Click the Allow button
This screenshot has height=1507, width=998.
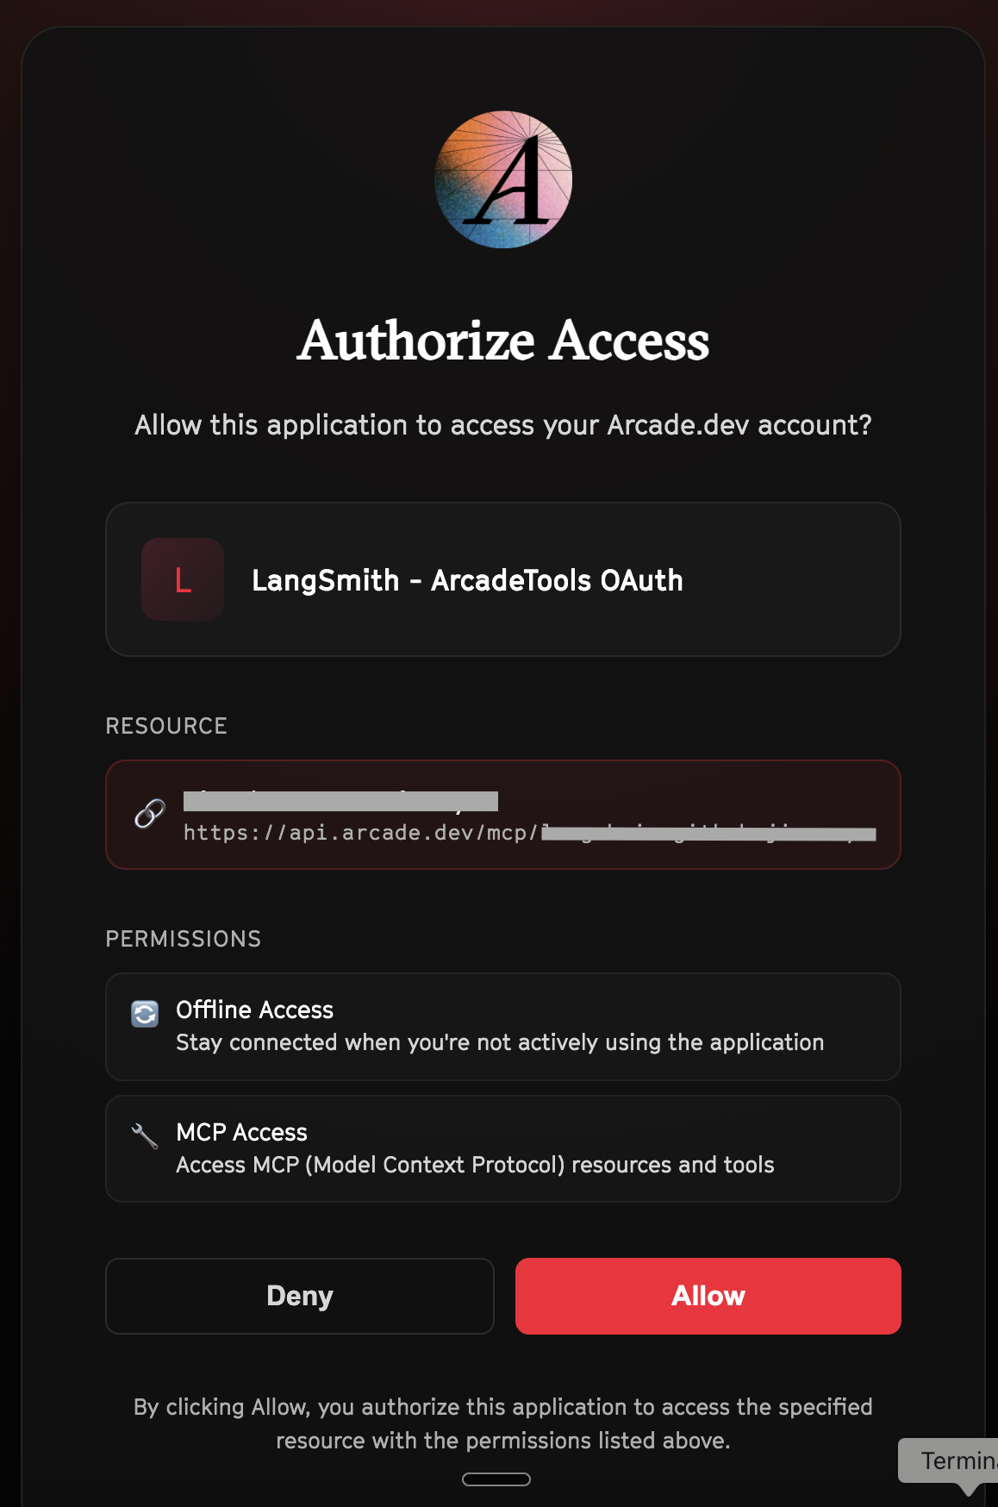707,1296
